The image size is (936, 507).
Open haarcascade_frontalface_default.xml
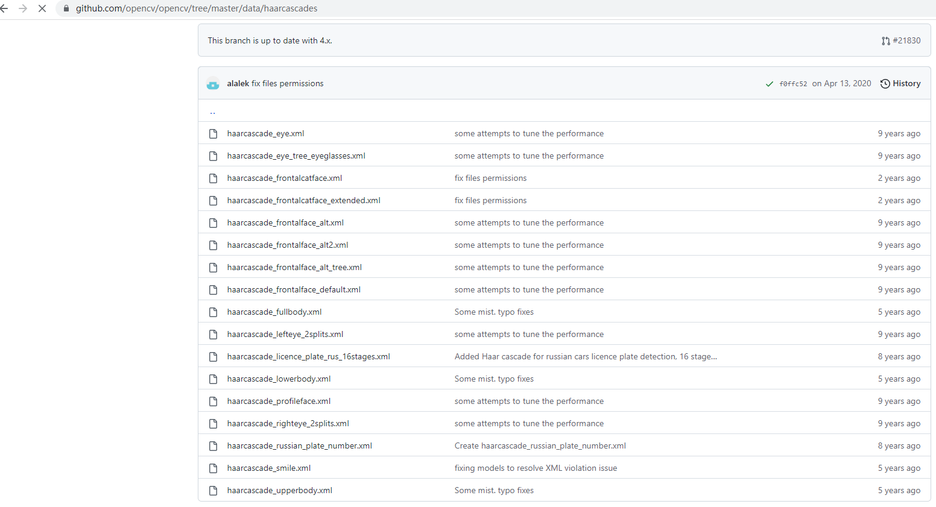pyautogui.click(x=294, y=289)
